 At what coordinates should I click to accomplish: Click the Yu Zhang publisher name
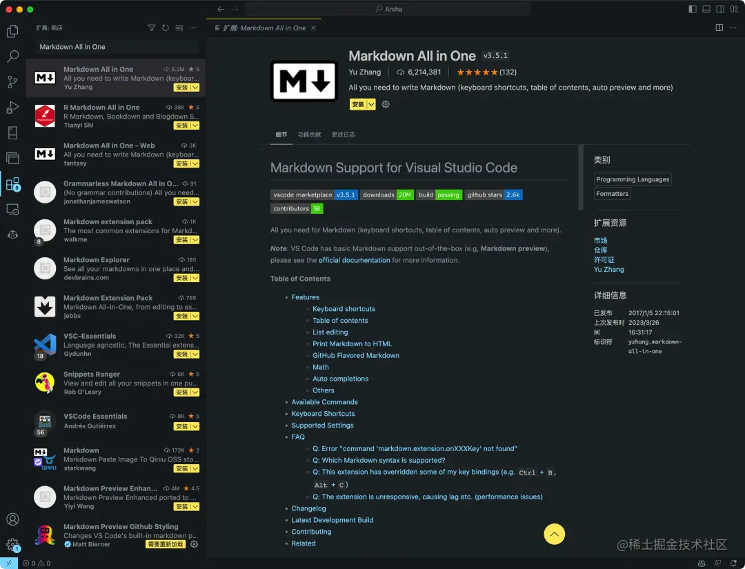click(x=364, y=72)
